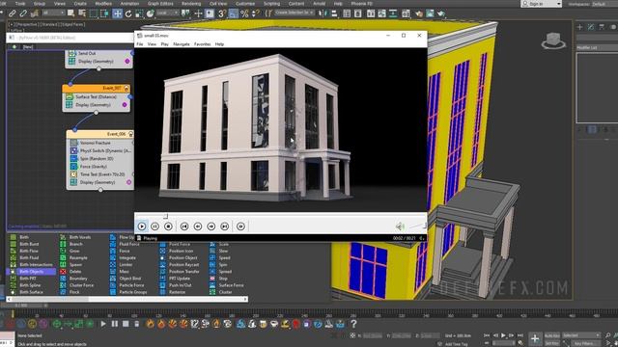
Task: Select the Stop operator icon
Action: pos(212,279)
